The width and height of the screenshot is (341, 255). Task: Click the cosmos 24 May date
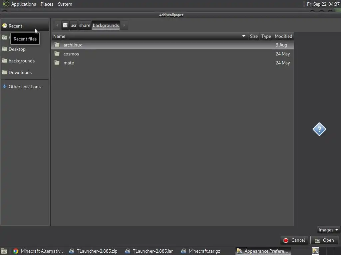click(x=283, y=54)
